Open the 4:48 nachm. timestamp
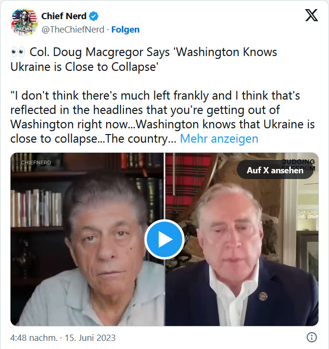The width and height of the screenshot is (329, 349). point(34,338)
